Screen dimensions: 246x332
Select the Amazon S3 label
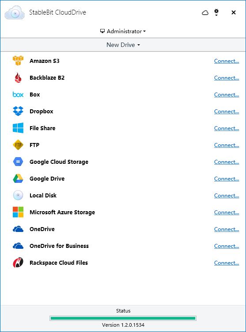(x=44, y=61)
